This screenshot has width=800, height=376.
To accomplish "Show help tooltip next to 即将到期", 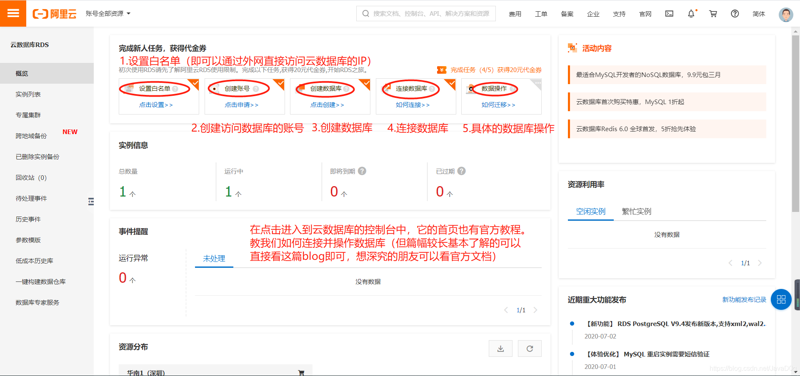I will (362, 171).
